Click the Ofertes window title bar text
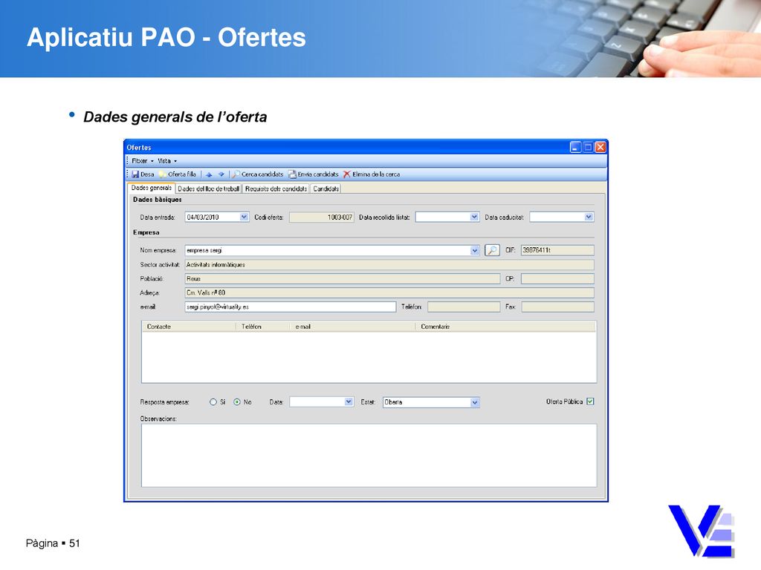 139,148
